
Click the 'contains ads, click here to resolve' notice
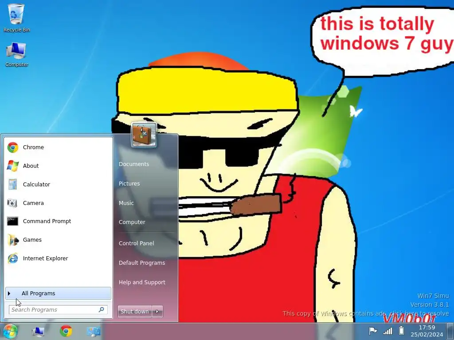click(x=366, y=313)
